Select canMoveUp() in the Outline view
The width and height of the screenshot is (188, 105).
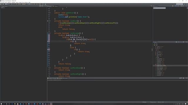point(161,66)
